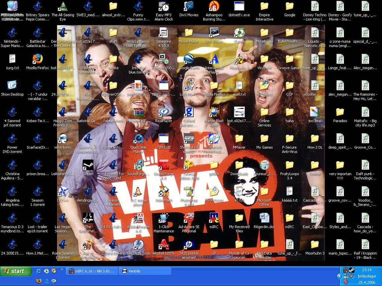Open QuickTime Player desktop shortcut

pyautogui.click(x=138, y=143)
